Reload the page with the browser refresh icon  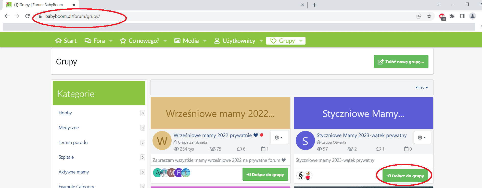(x=28, y=16)
